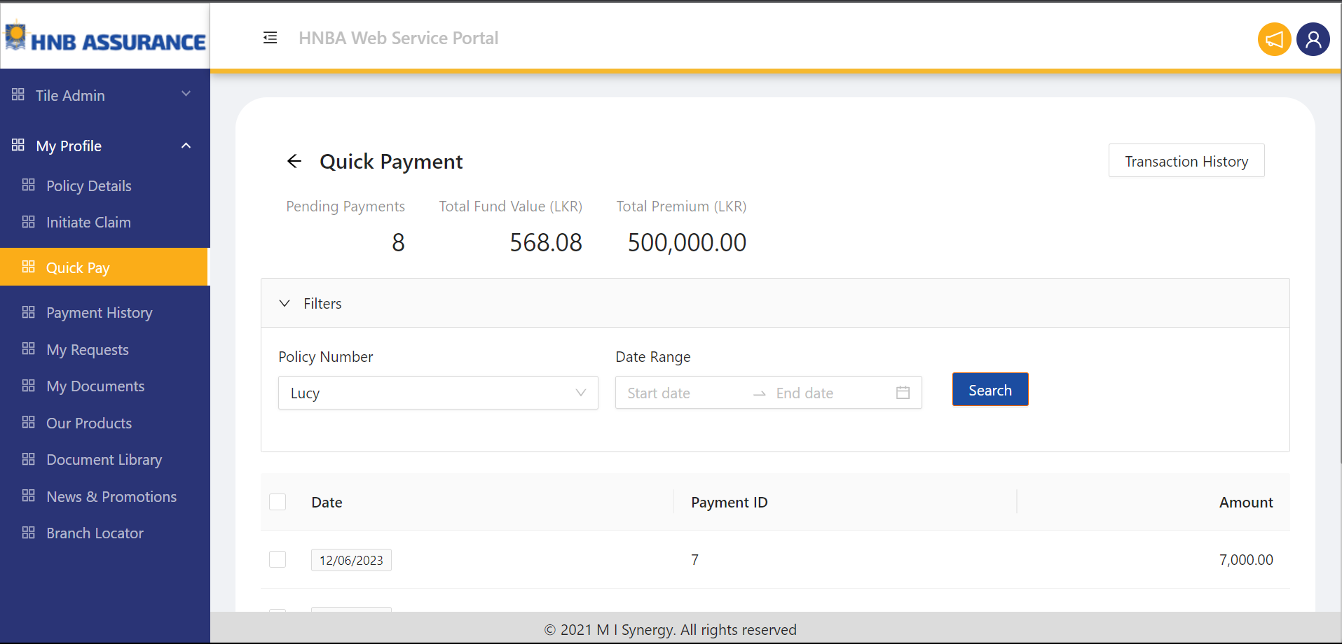Click the back arrow beside Quick Payment

point(294,162)
